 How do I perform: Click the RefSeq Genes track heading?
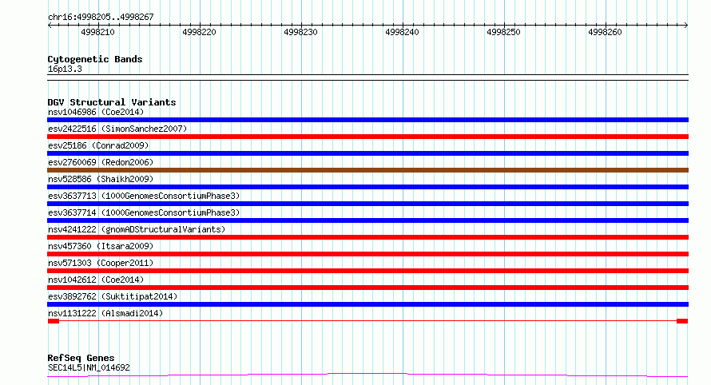click(81, 359)
